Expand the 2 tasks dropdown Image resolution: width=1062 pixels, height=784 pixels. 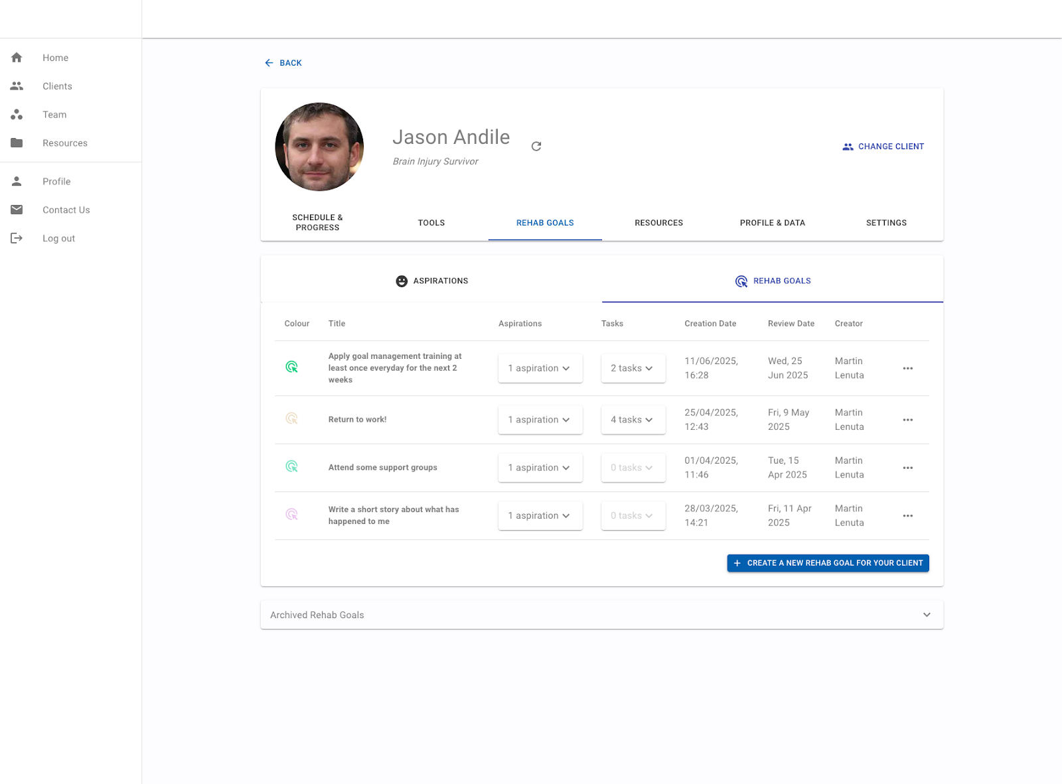(x=633, y=368)
